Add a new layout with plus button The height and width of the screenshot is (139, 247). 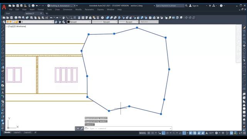click(36, 132)
